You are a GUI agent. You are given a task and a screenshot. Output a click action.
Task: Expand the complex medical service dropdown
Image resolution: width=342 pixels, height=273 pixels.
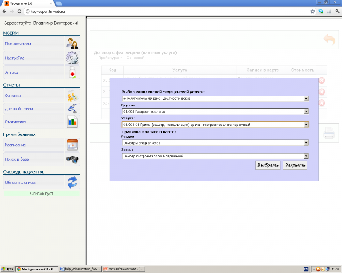pos(306,99)
